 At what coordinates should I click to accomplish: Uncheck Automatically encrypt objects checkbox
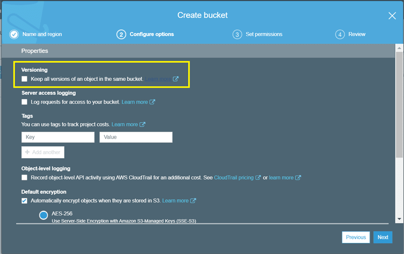[x=25, y=201]
